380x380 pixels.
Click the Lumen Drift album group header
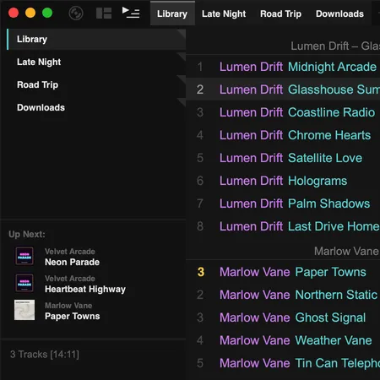(335, 46)
